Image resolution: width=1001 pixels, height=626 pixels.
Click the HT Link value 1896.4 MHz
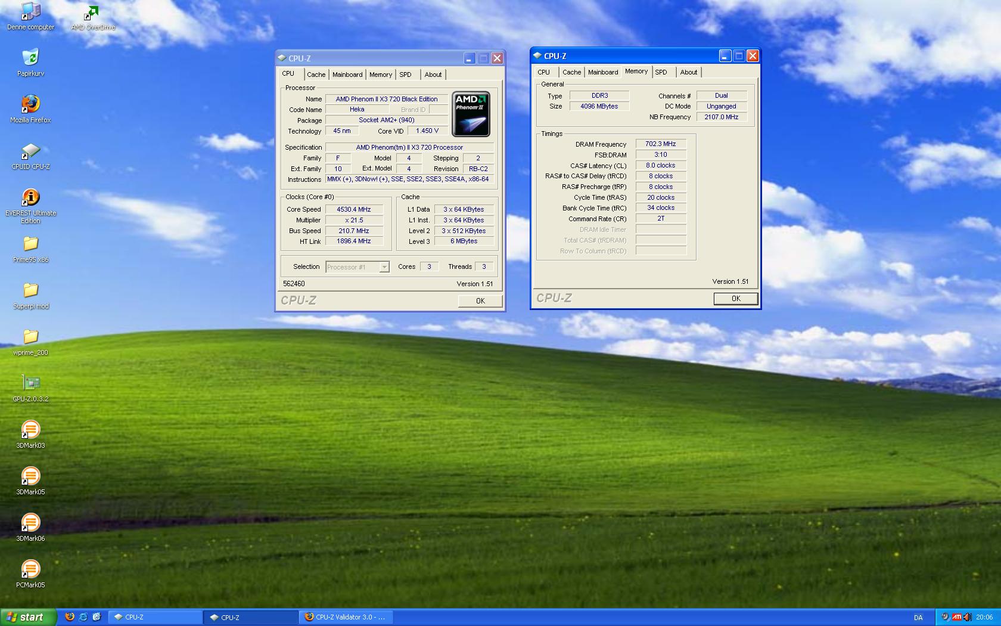pyautogui.click(x=354, y=241)
